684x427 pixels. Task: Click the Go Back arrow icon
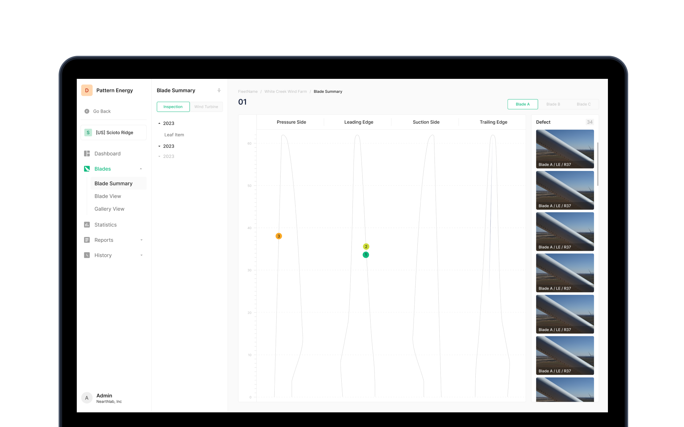click(87, 111)
